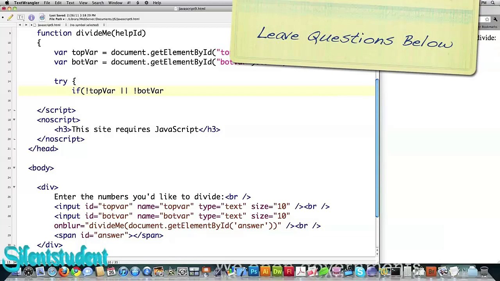Open iChat from the Dock

(x=87, y=272)
